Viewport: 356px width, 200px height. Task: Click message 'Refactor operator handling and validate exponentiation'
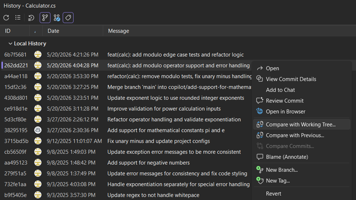[174, 119]
